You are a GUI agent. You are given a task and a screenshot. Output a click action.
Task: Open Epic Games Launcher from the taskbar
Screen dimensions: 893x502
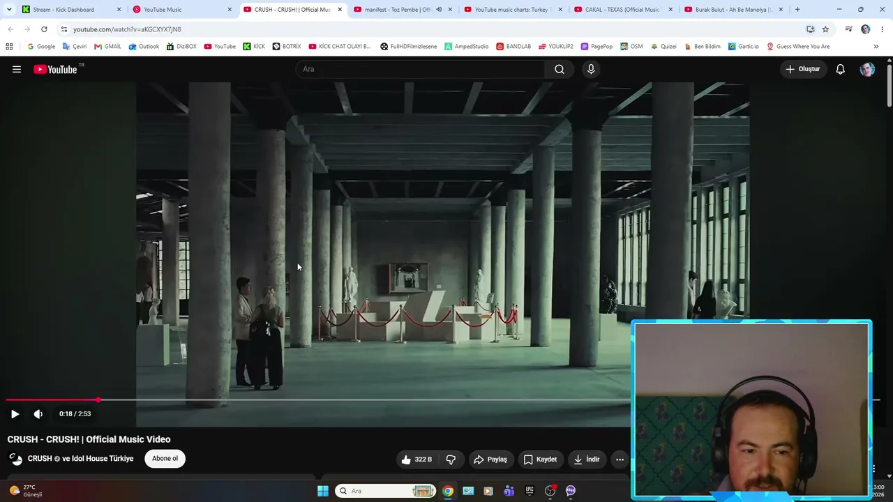tap(530, 491)
